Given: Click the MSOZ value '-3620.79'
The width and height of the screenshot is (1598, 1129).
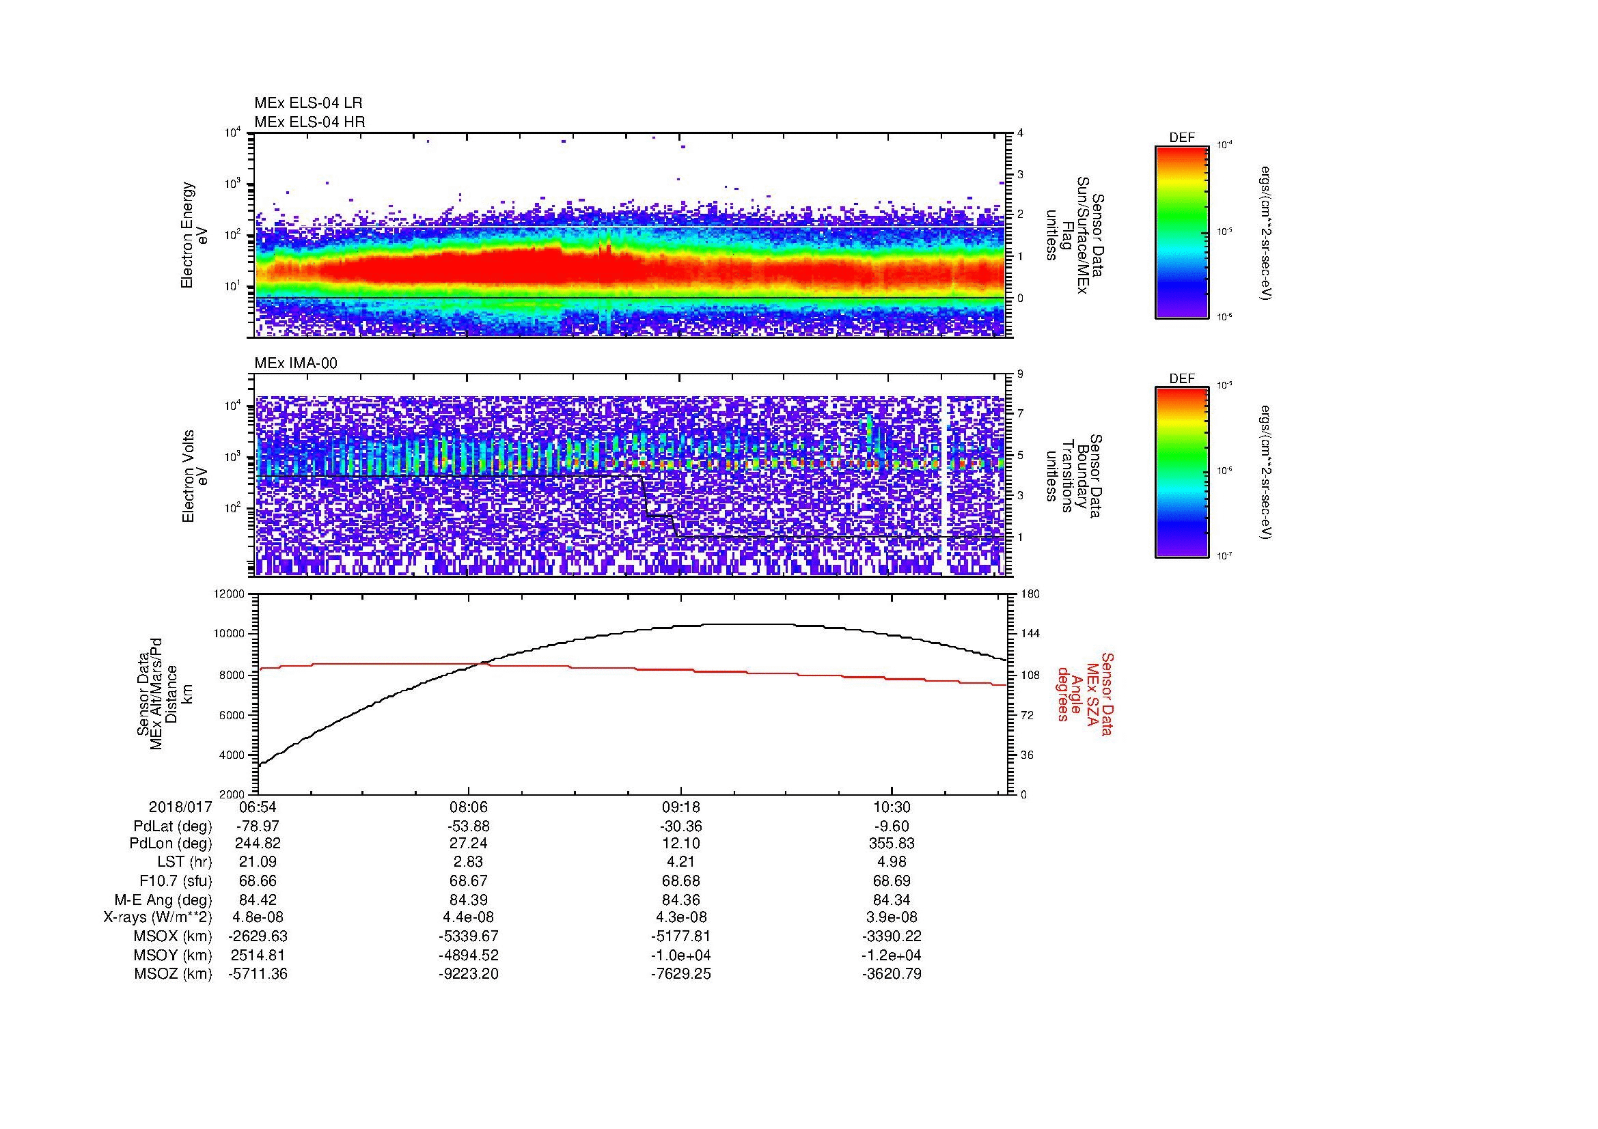Looking at the screenshot, I should tap(892, 975).
